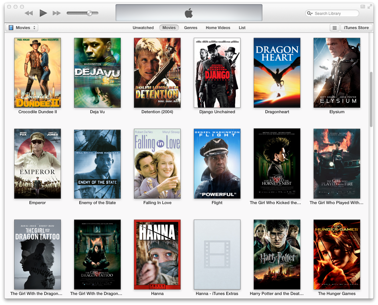Click the 'Enemy of the State' title text
This screenshot has width=378, height=305.
[97, 202]
